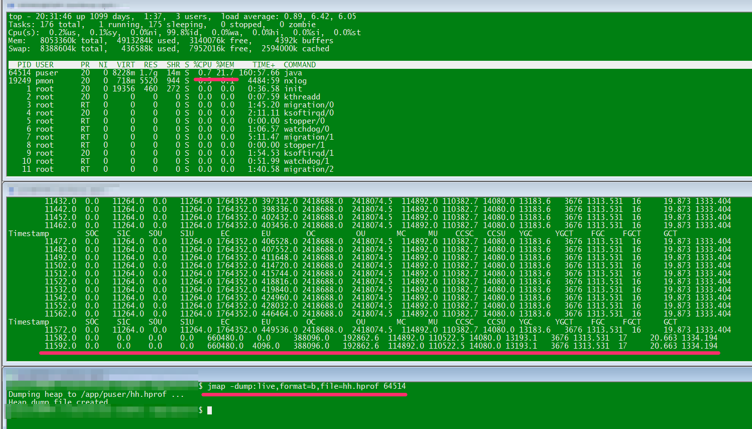Viewport: 752px width, 429px height.
Task: Click the USER column header
Action: [45, 65]
